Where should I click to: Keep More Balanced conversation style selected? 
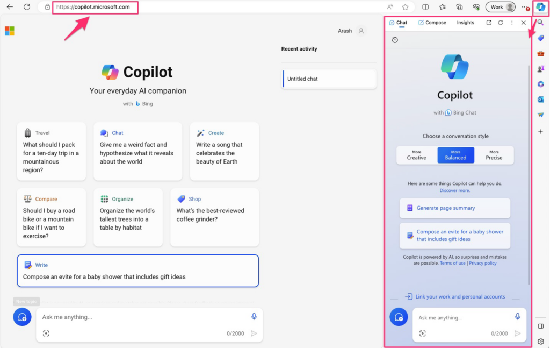click(455, 155)
